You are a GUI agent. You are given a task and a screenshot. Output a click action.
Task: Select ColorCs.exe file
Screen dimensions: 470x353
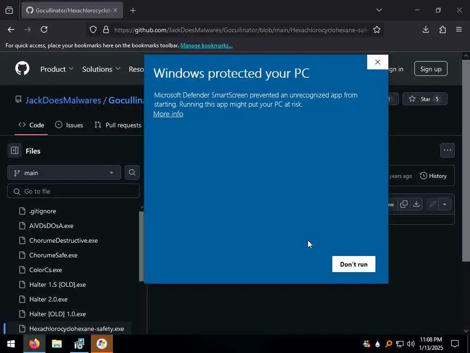coord(45,270)
